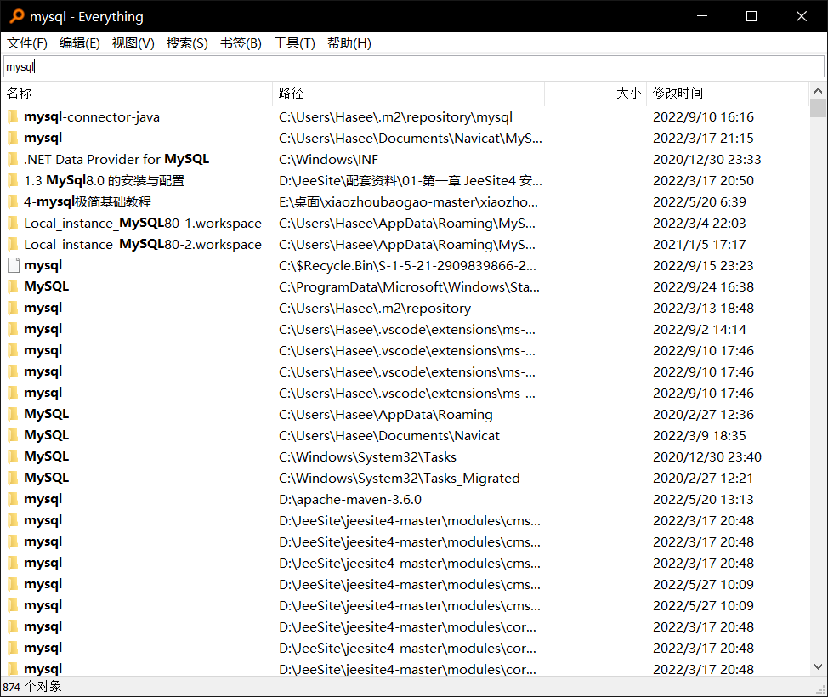Screen dimensions: 828x697
Task: Click date 2021/1/5 17:17
Action: tap(699, 245)
